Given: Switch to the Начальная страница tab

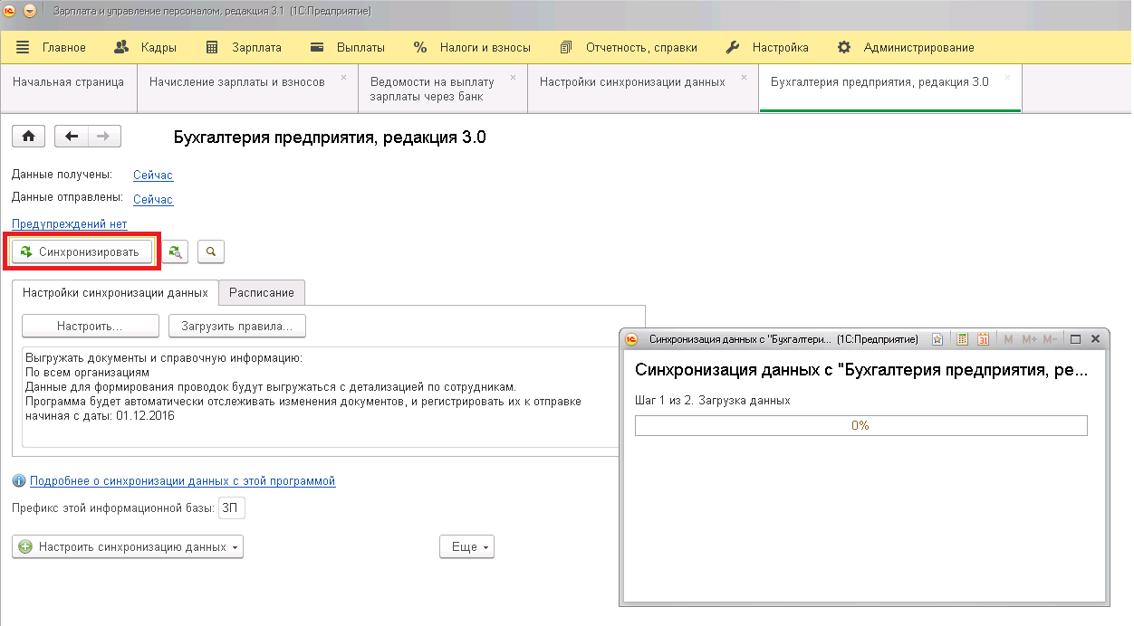Looking at the screenshot, I should (x=68, y=81).
